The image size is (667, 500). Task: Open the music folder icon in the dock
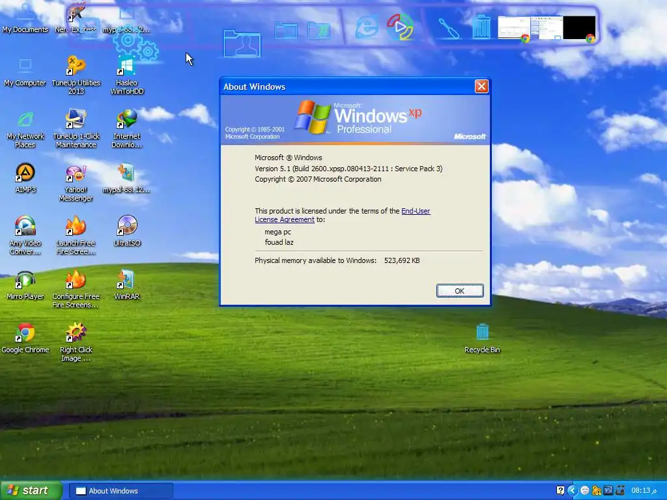tap(319, 31)
